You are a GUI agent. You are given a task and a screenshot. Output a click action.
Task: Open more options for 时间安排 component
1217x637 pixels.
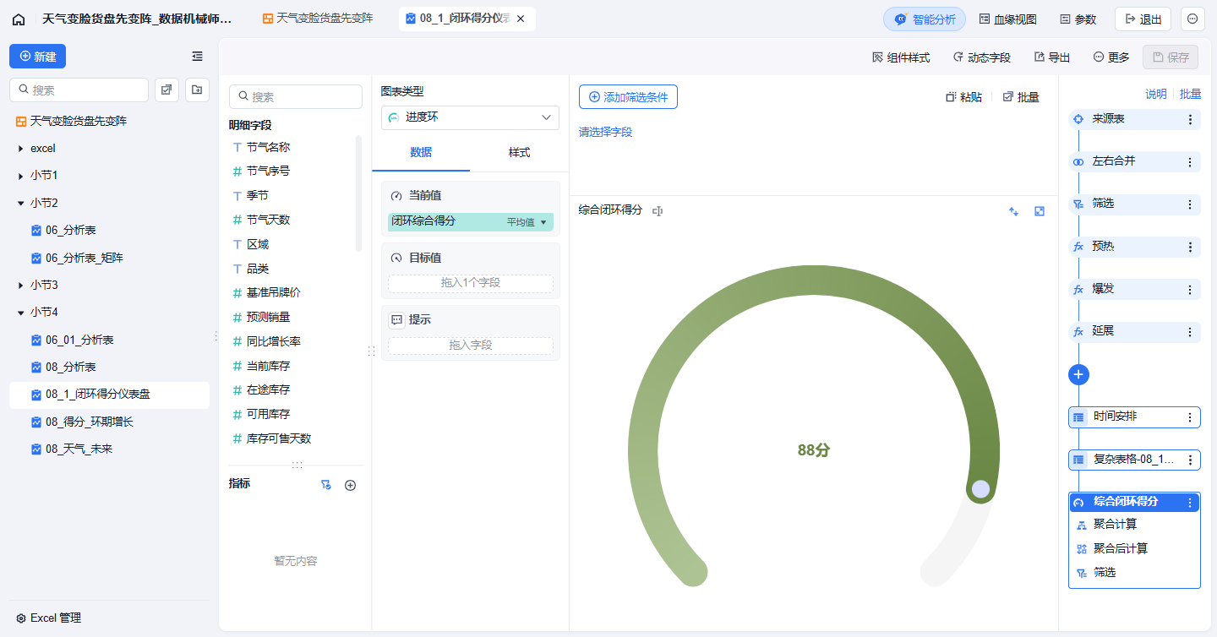1190,417
